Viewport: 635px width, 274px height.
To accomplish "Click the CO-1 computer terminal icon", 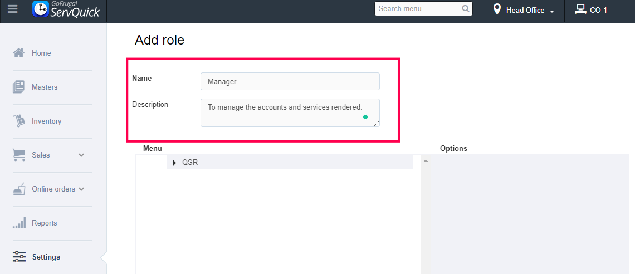I will (x=580, y=9).
